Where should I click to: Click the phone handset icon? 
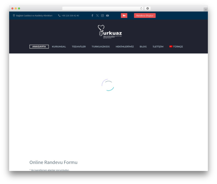[x=59, y=16]
